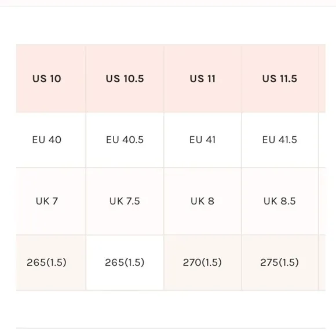The image size is (336, 336).
Task: Click the UK 8 size cell
Action: click(x=203, y=201)
